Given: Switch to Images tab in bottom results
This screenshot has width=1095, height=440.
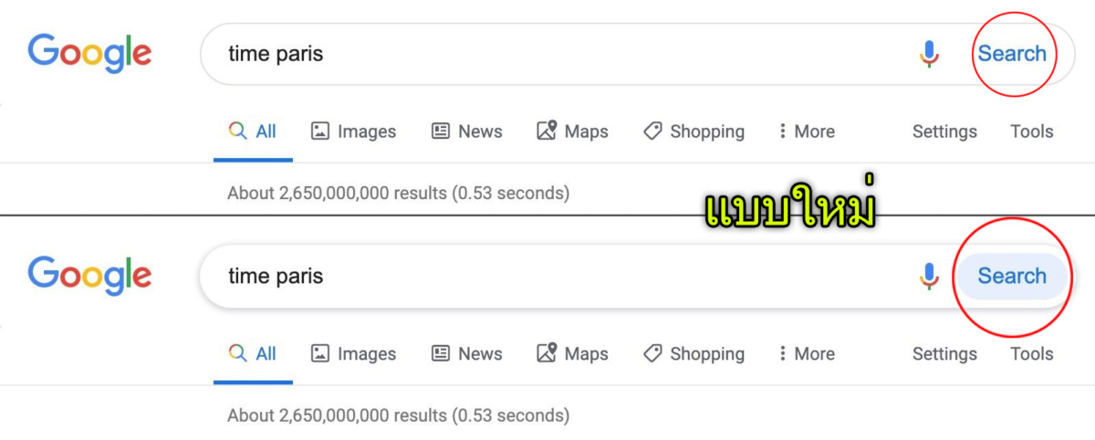Looking at the screenshot, I should [x=353, y=354].
